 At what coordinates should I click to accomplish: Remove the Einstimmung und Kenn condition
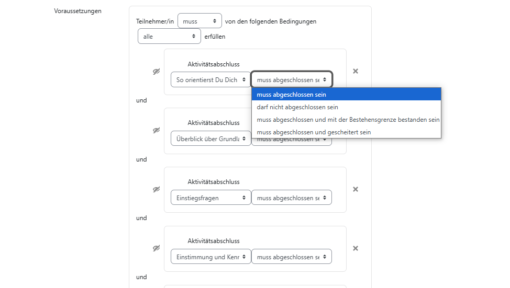[356, 248]
